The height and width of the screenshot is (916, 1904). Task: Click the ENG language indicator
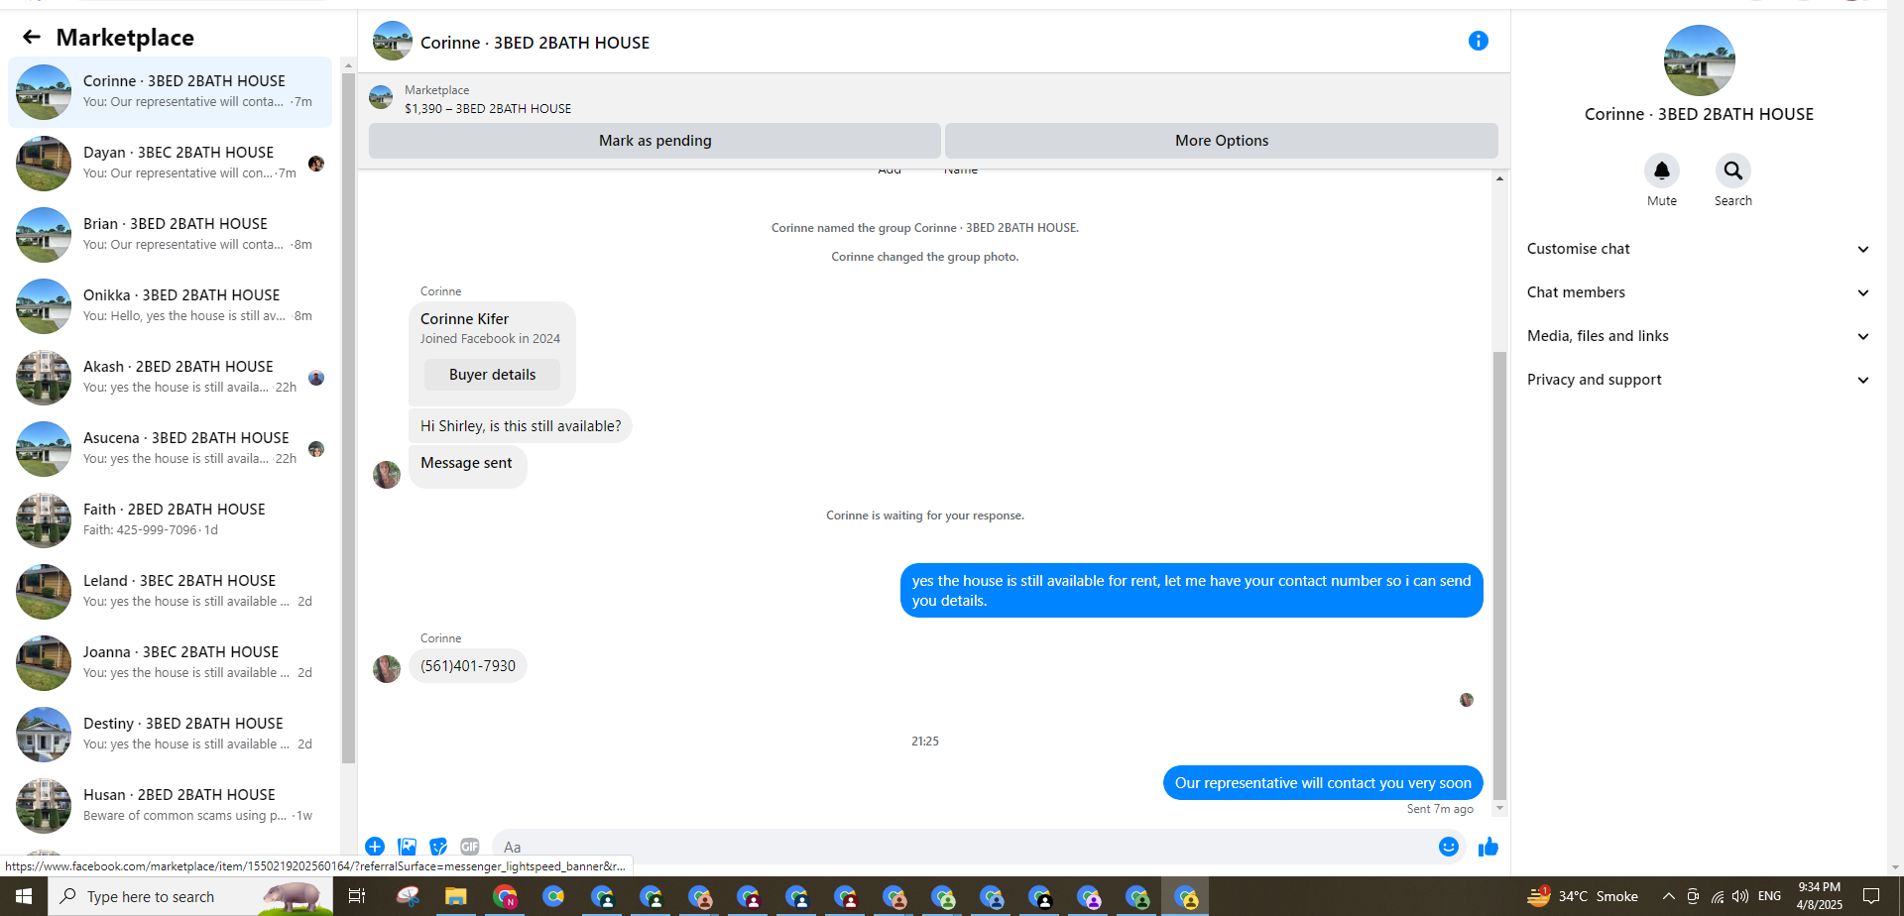click(x=1769, y=896)
